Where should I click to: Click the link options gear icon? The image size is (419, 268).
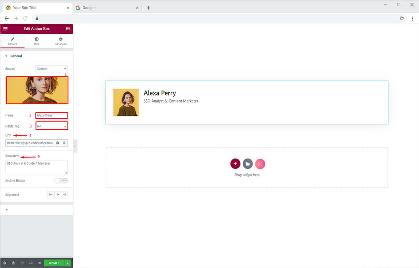(58, 143)
